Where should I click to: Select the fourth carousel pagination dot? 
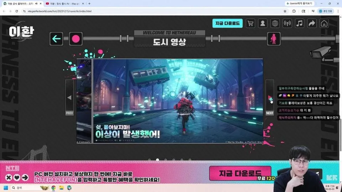pos(173,160)
